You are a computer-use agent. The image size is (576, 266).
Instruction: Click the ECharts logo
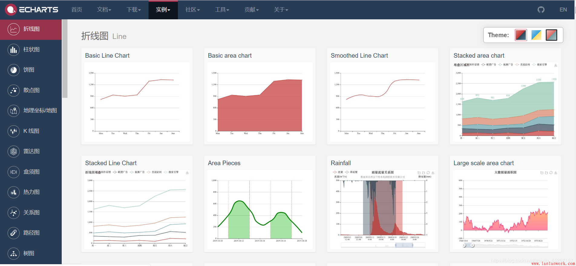[x=32, y=10]
